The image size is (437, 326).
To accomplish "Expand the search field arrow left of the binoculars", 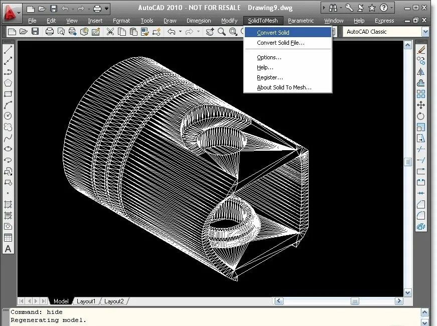I will click(324, 8).
